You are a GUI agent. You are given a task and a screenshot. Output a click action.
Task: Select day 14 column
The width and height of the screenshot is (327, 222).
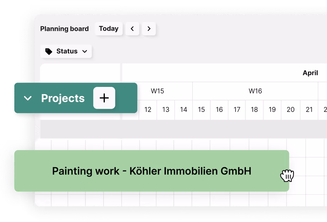183,110
